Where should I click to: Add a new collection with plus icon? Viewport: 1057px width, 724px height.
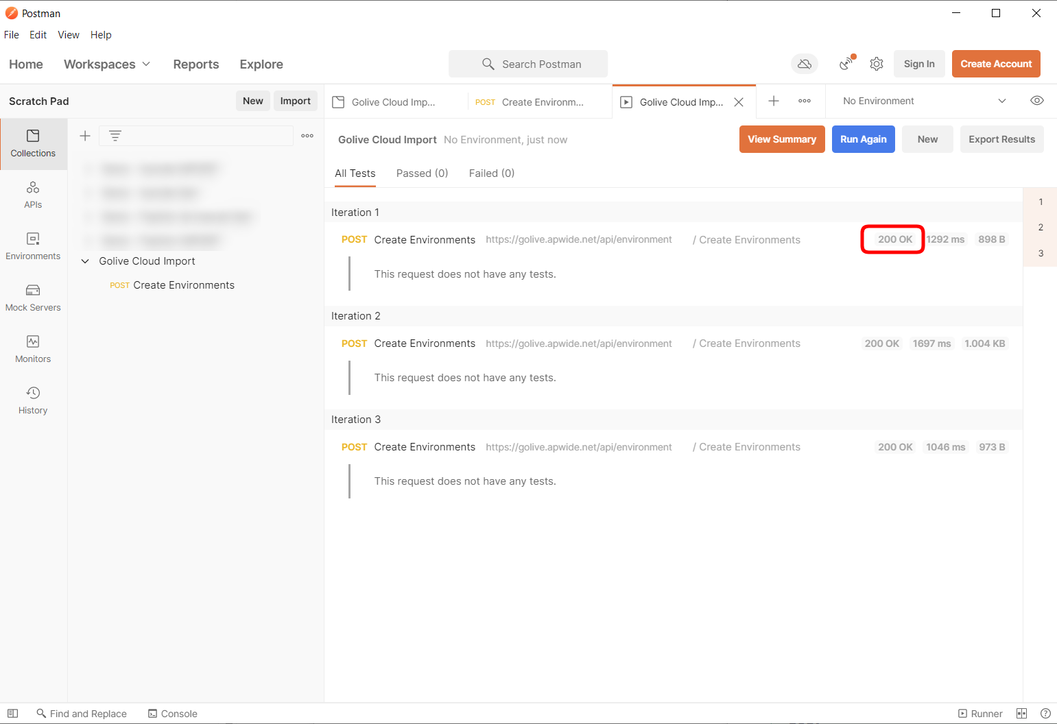pos(85,136)
